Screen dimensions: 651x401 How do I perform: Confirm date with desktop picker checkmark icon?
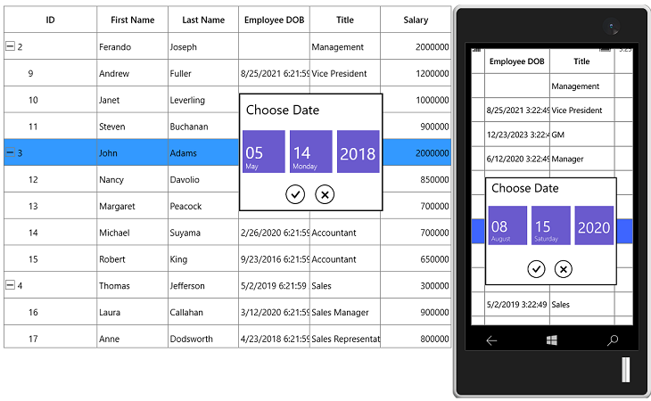click(295, 194)
